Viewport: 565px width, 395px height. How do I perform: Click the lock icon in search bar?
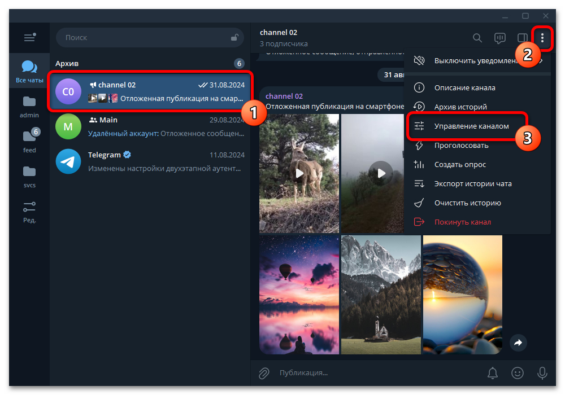point(234,37)
